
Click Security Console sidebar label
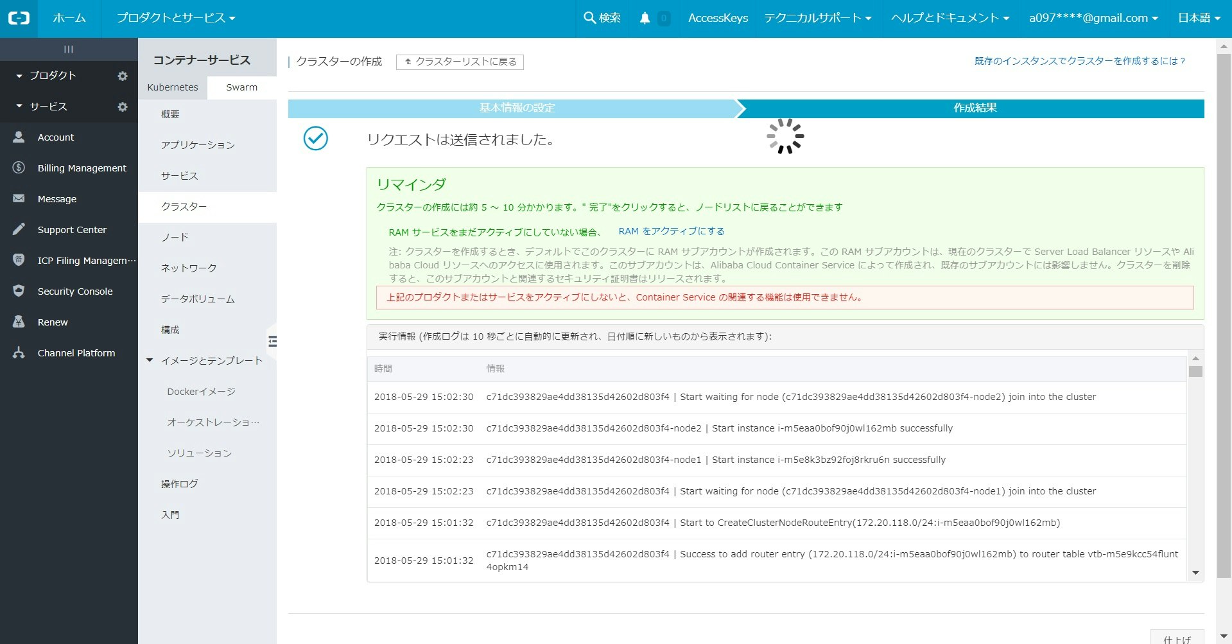[75, 292]
